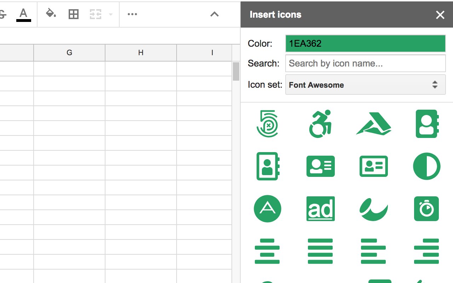The height and width of the screenshot is (283, 453).
Task: Select the adjust contrast icon
Action: [x=426, y=166]
